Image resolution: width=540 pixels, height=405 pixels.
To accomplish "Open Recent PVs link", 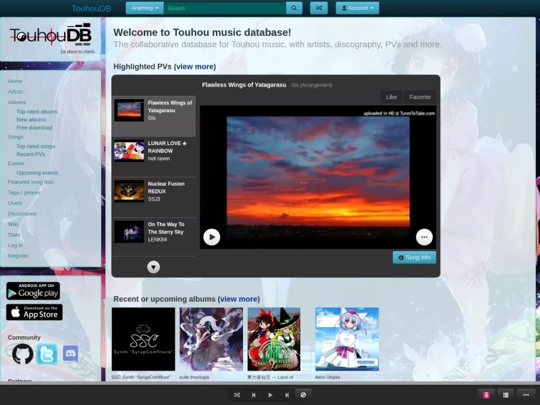I will click(30, 154).
